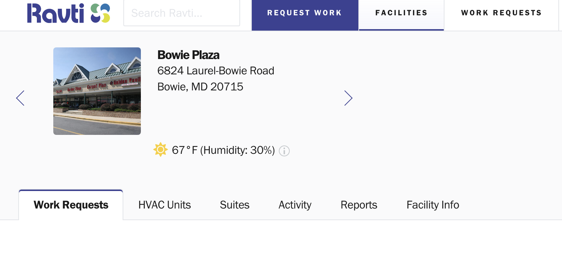Screen dimensions: 562x261
Task: Click the 6824 Laurel-Bowie Road address
Action: click(x=216, y=70)
